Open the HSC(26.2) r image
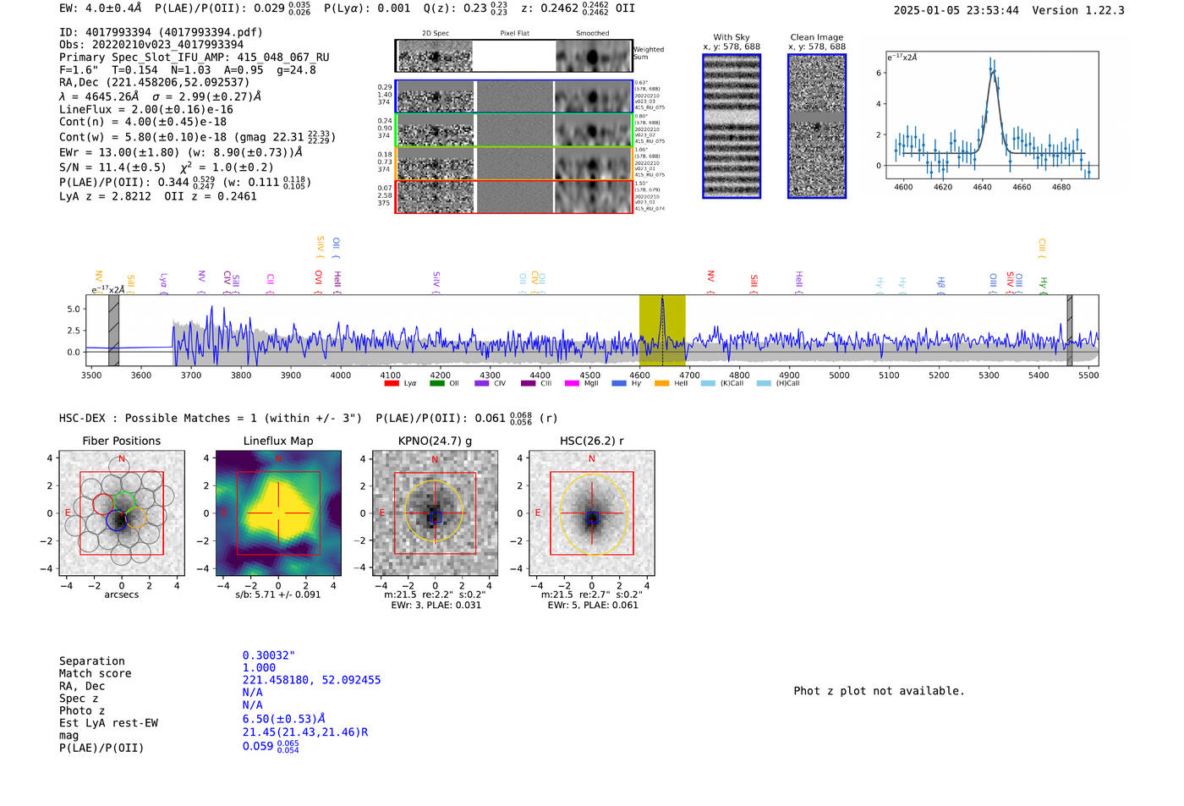The width and height of the screenshot is (1184, 806). pos(591,513)
